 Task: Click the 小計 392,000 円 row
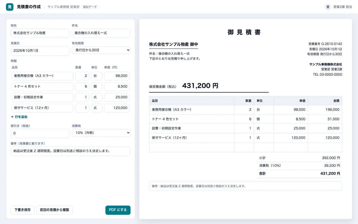pyautogui.click(x=300, y=158)
